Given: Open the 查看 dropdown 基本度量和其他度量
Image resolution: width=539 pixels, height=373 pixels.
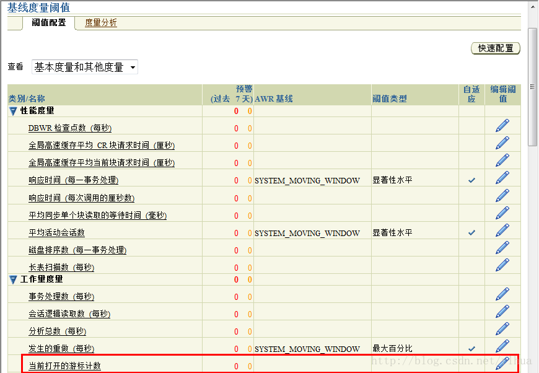Looking at the screenshot, I should tap(85, 67).
